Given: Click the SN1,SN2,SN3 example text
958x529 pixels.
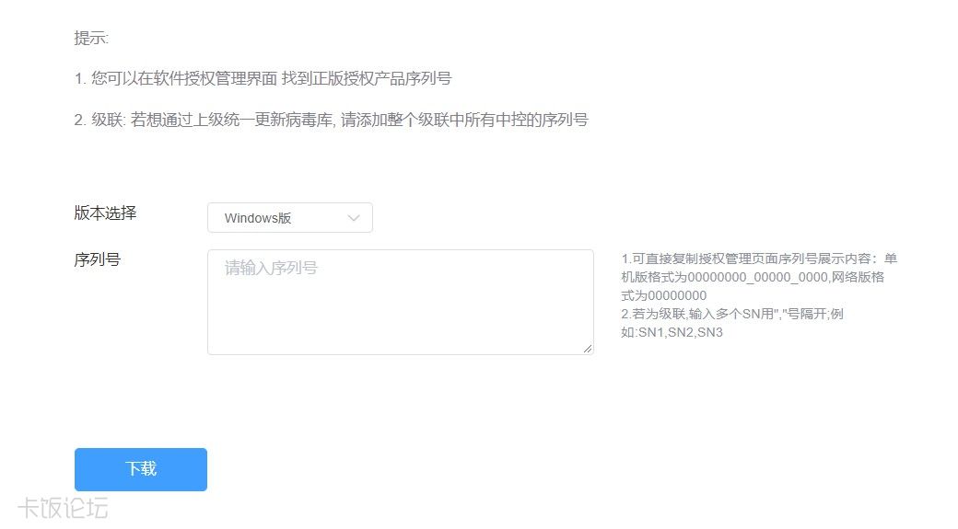Looking at the screenshot, I should click(x=681, y=332).
